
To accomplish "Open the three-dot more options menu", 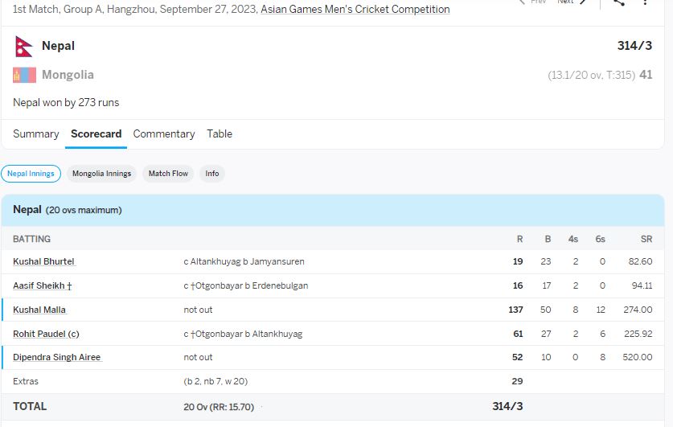I will click(x=646, y=2).
